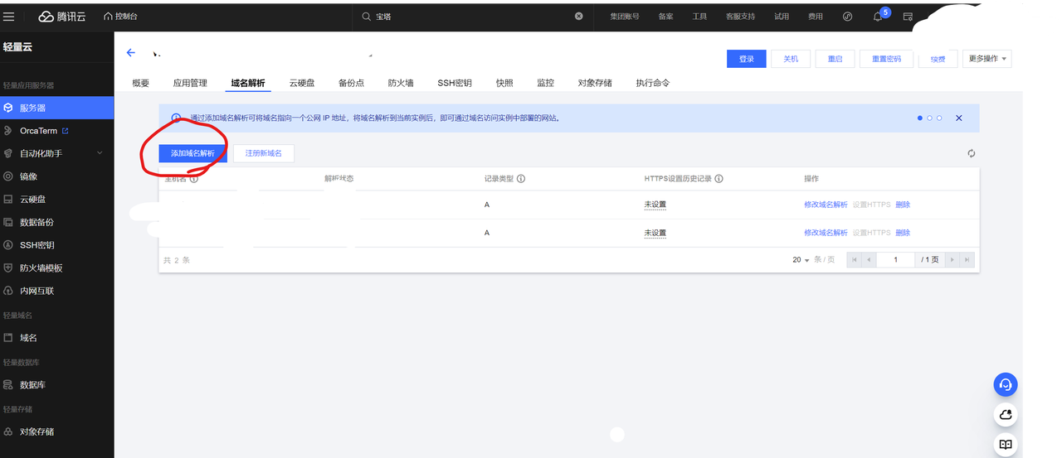The height and width of the screenshot is (458, 1062).
Task: Switch to the 概要 tab
Action: point(141,83)
